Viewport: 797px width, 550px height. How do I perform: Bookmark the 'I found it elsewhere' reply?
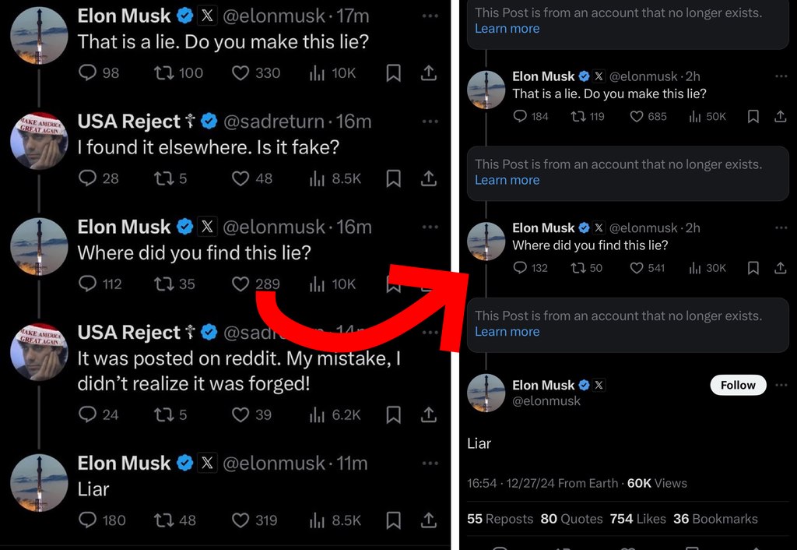coord(394,178)
